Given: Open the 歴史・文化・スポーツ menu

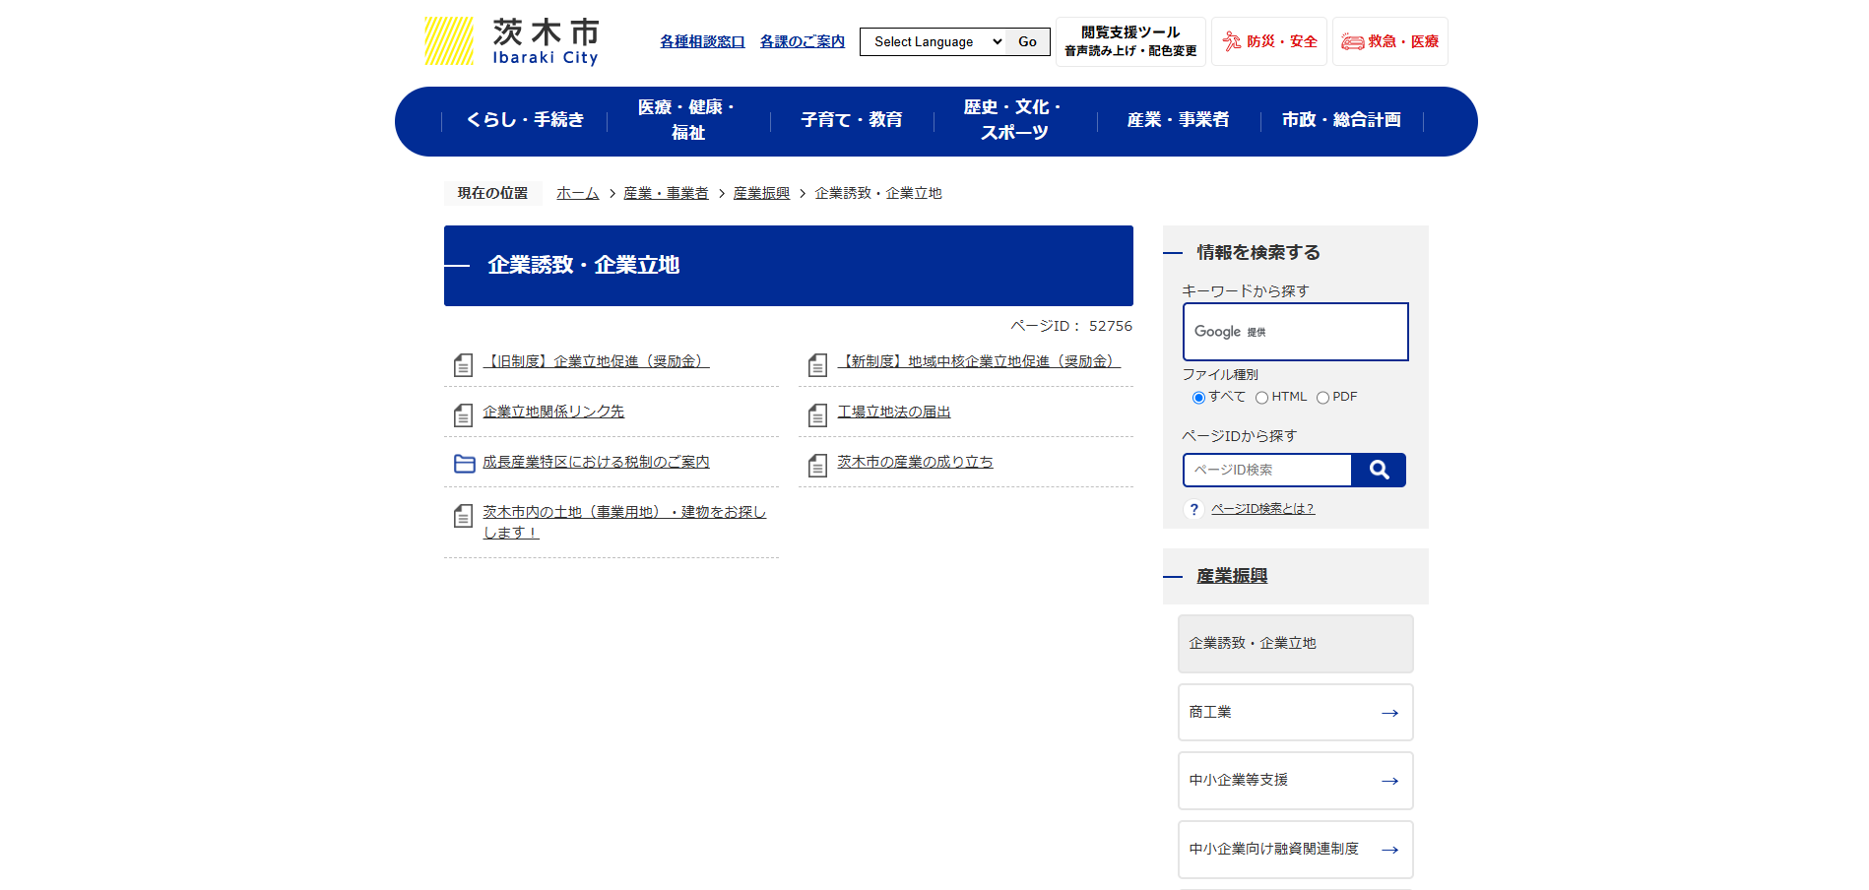Looking at the screenshot, I should (x=1014, y=120).
